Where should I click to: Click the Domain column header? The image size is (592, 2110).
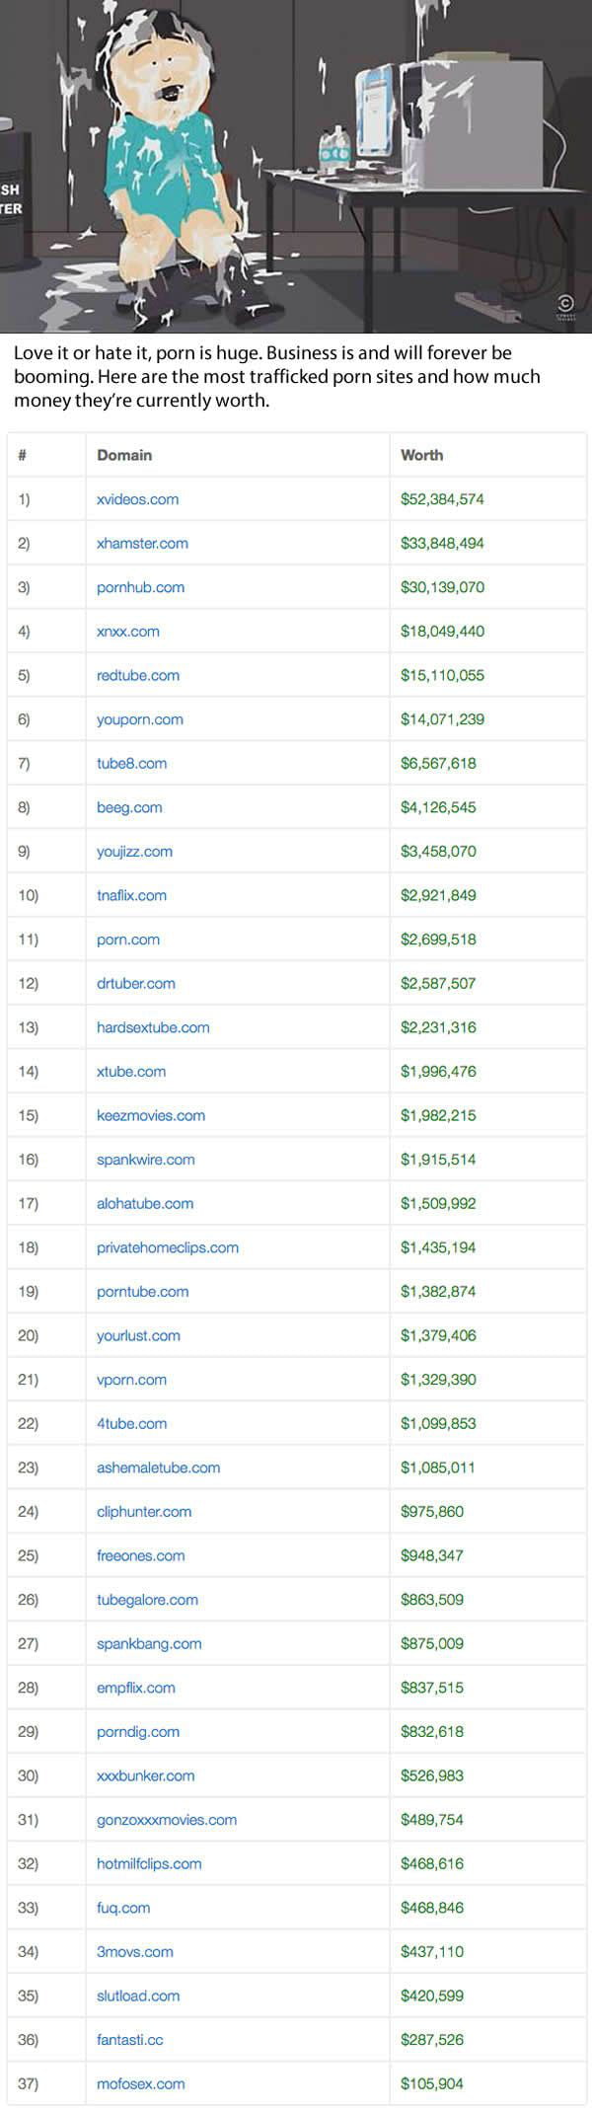click(x=124, y=455)
